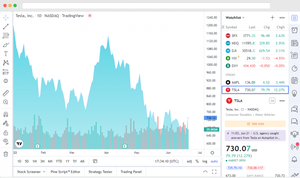Open the Fibonacci retracement lines tool
The height and width of the screenshot is (178, 300).
[6, 36]
